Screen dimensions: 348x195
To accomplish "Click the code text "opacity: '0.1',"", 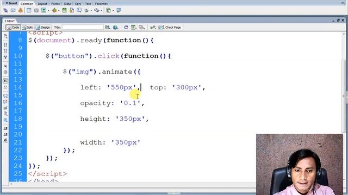I will [x=113, y=103].
